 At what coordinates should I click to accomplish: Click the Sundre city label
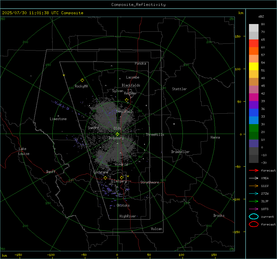click(93, 127)
